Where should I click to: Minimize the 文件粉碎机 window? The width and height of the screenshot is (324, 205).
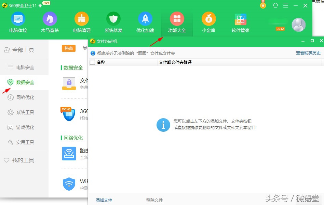303,41
